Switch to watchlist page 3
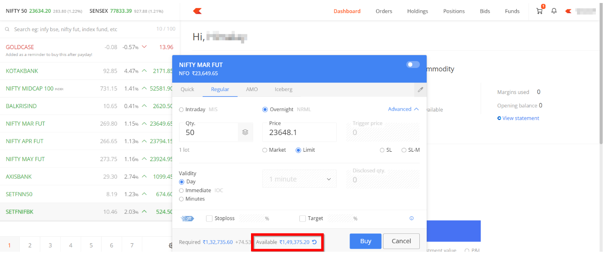 (50, 245)
